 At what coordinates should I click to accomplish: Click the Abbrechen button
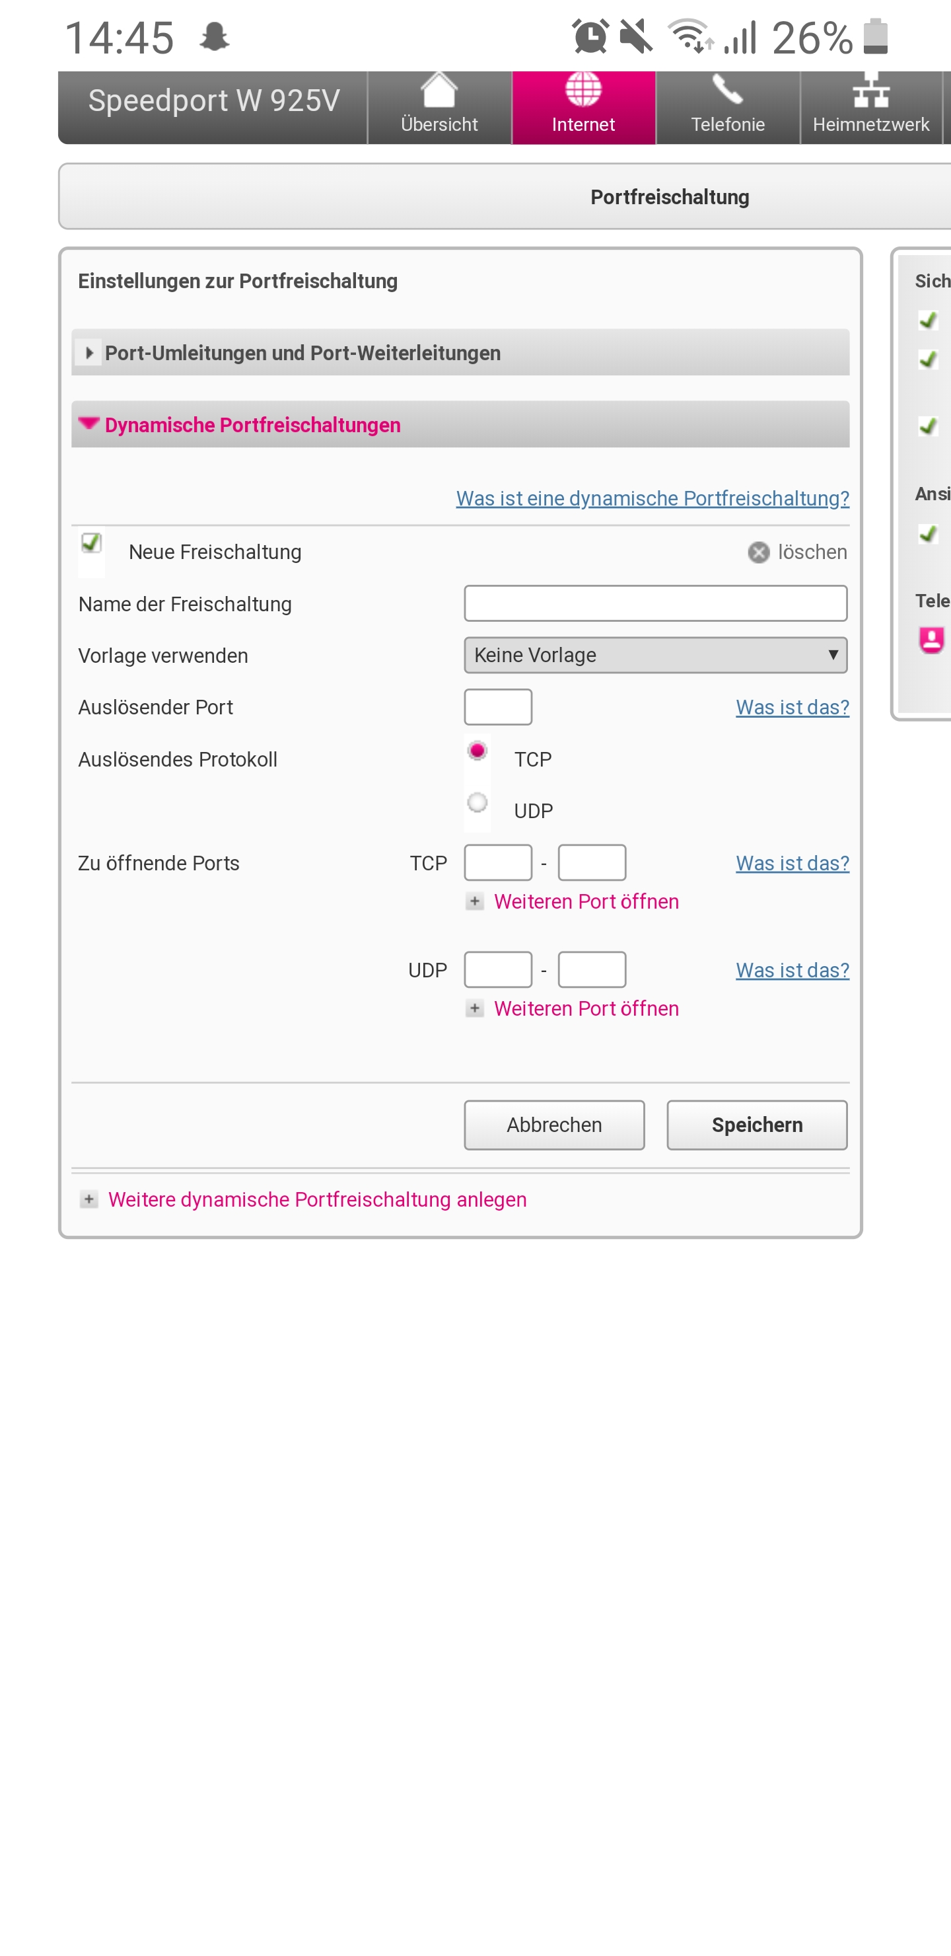click(x=554, y=1125)
